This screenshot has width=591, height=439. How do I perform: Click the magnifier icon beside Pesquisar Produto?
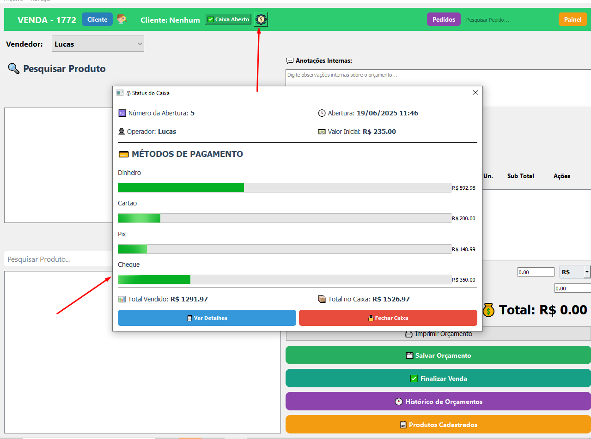(13, 69)
